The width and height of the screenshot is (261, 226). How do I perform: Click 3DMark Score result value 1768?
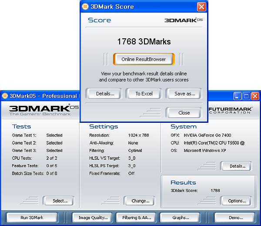click(215, 190)
